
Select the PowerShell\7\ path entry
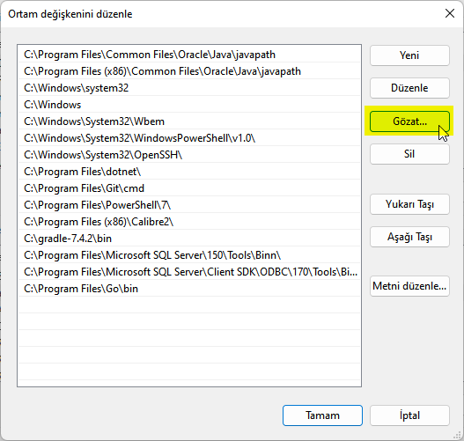[189, 205]
